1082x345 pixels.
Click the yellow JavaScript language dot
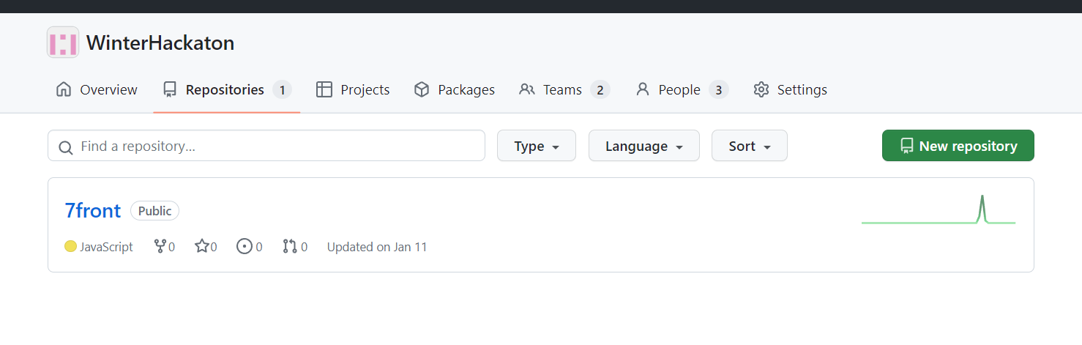70,247
